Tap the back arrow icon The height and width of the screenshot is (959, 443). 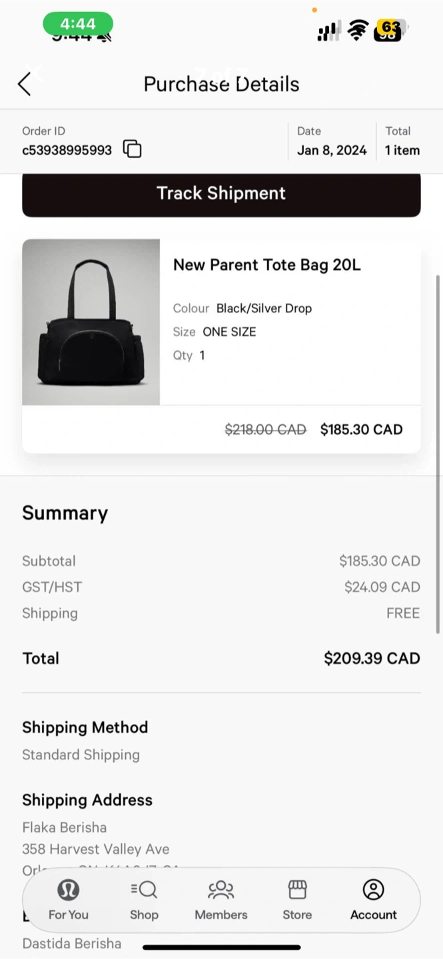tap(25, 85)
